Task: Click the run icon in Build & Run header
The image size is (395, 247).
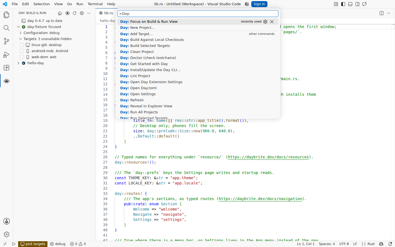Action: tap(60, 13)
